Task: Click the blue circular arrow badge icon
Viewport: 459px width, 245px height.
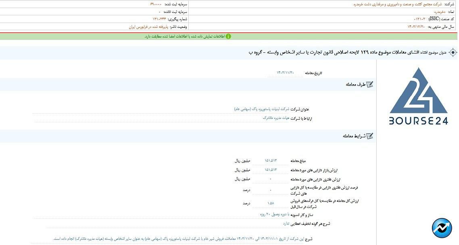Action: 442,228
